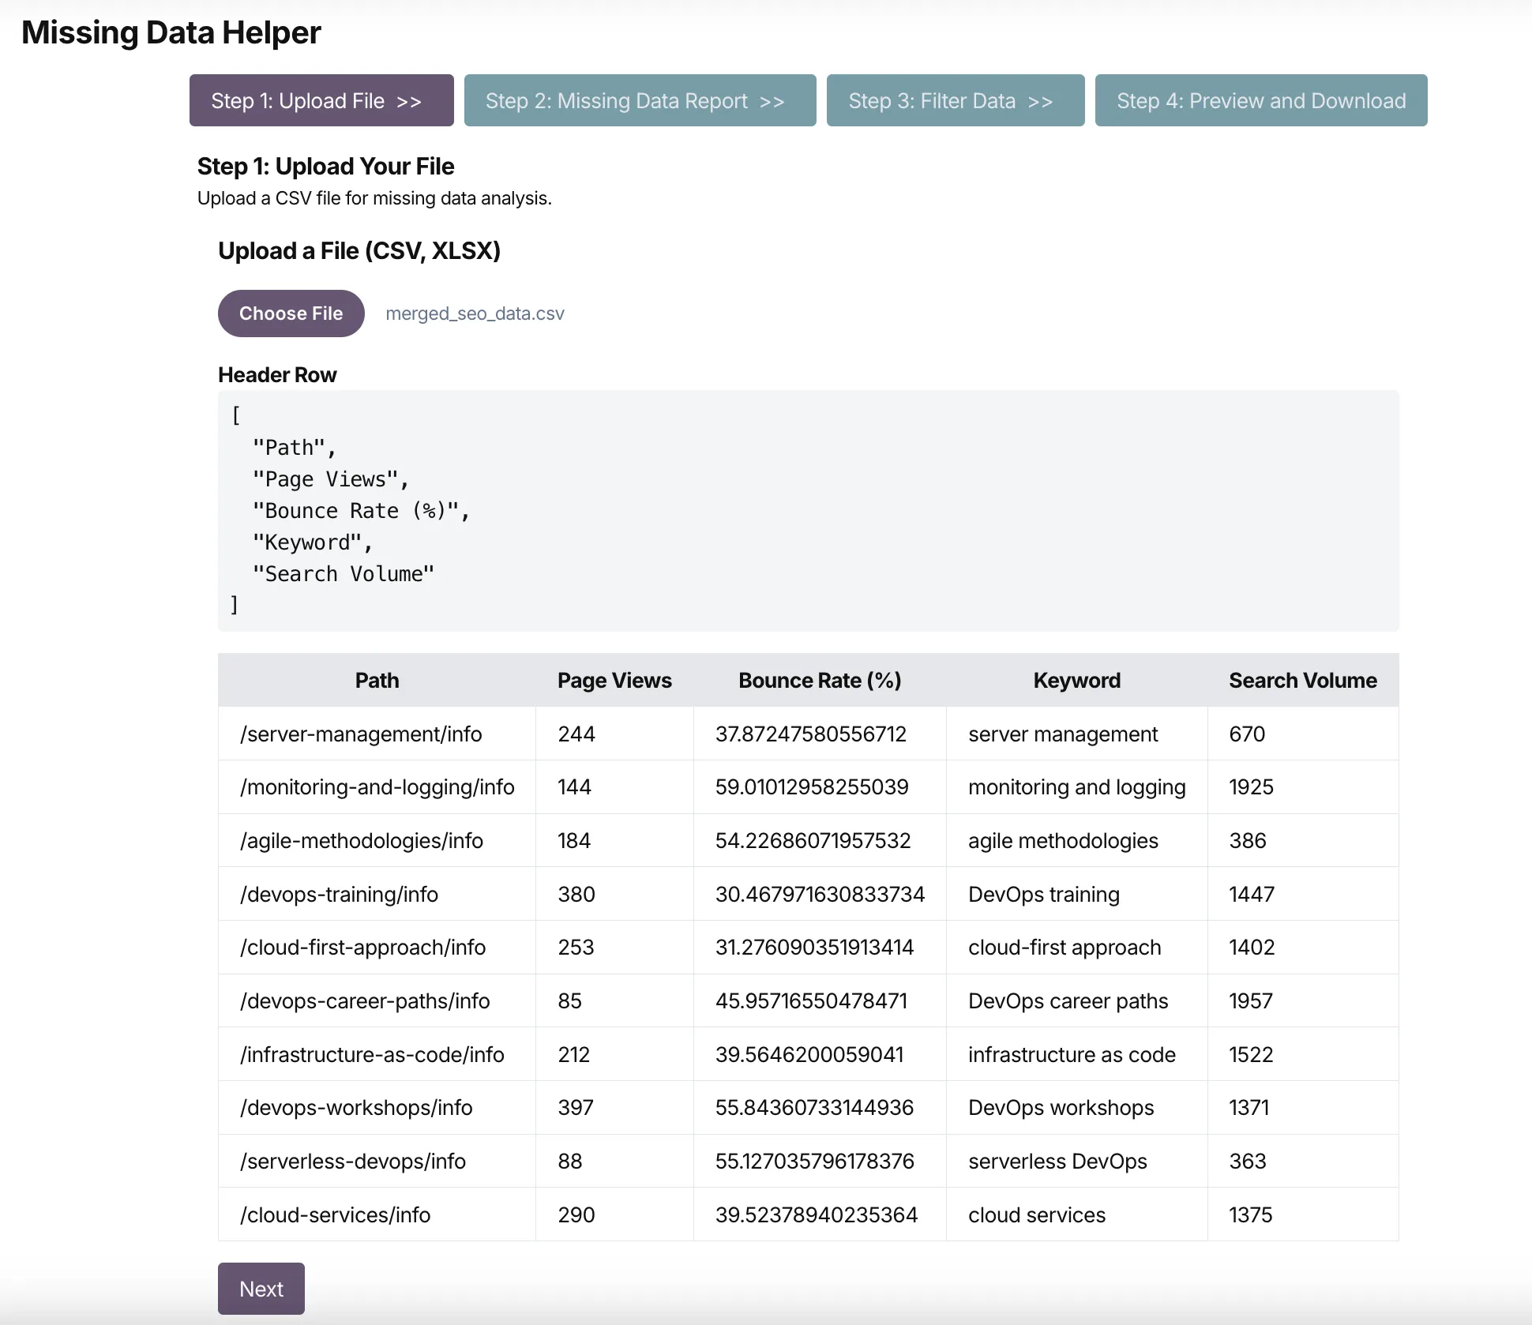Click keyword 'monitoring and logging'
The height and width of the screenshot is (1325, 1532).
pos(1076,786)
